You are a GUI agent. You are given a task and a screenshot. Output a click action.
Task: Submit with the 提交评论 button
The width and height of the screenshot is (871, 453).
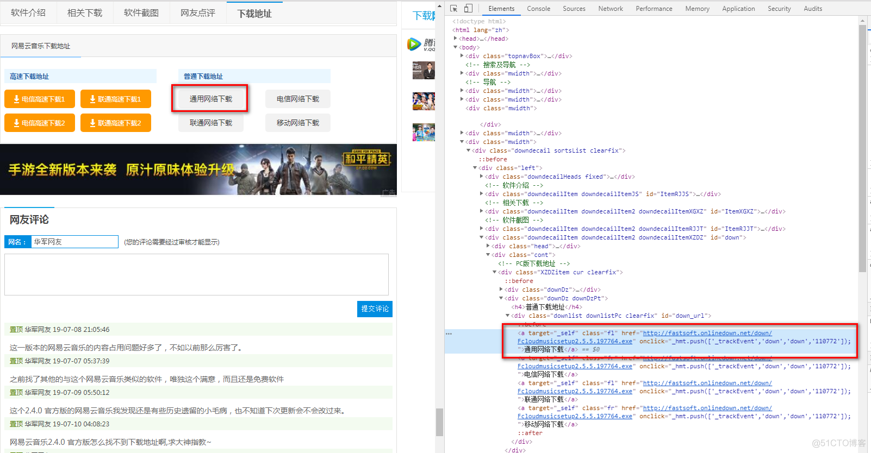pyautogui.click(x=375, y=309)
